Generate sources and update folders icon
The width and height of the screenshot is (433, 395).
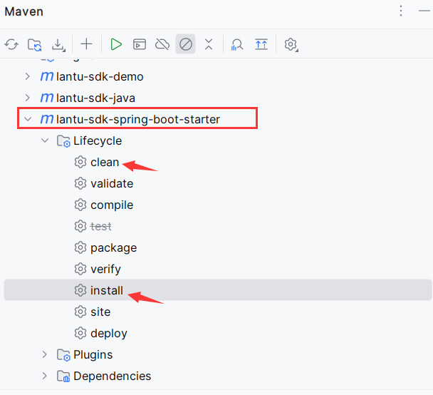(x=34, y=44)
